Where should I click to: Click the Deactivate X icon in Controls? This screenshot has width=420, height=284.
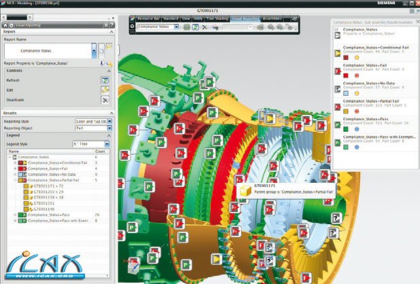click(105, 100)
